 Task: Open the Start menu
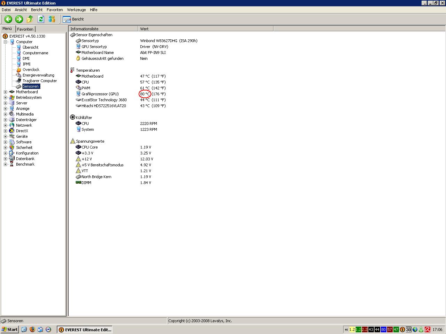point(10,329)
